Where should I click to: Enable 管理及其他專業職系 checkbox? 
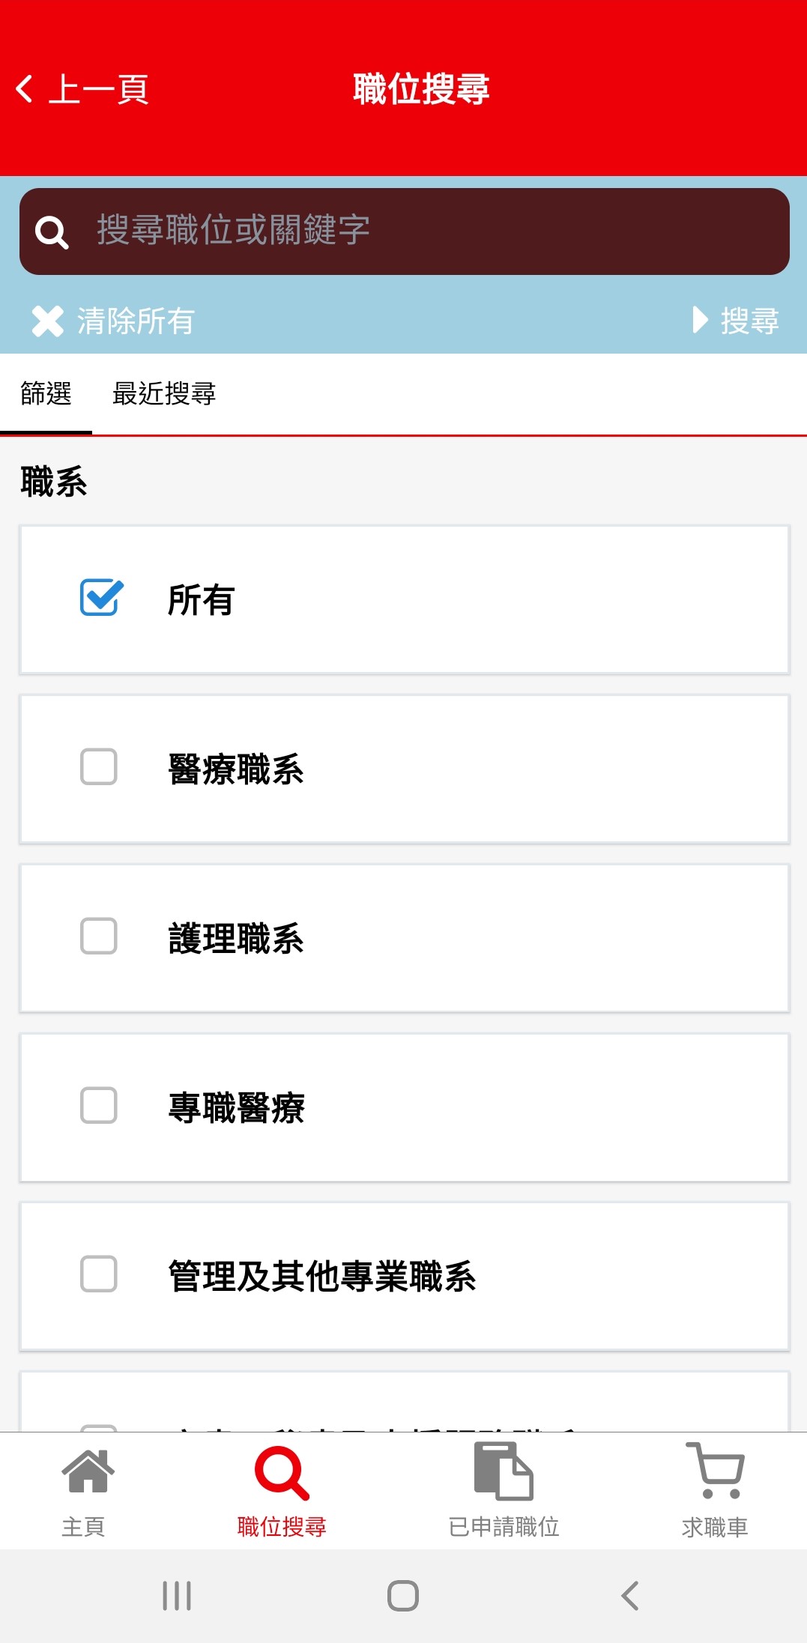99,1274
